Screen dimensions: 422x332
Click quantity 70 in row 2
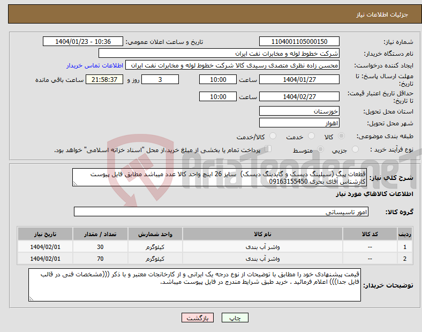coord(100,259)
